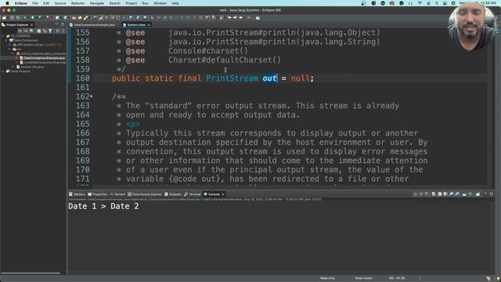Click the Apple logo menu
This screenshot has height=282, width=501.
point(7,3)
